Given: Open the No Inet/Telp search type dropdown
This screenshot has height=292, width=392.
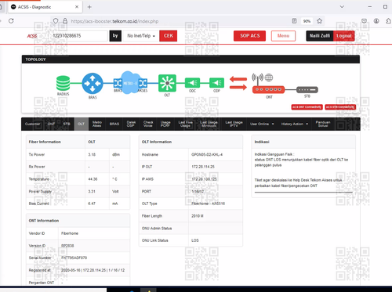Looking at the screenshot, I should pyautogui.click(x=141, y=36).
